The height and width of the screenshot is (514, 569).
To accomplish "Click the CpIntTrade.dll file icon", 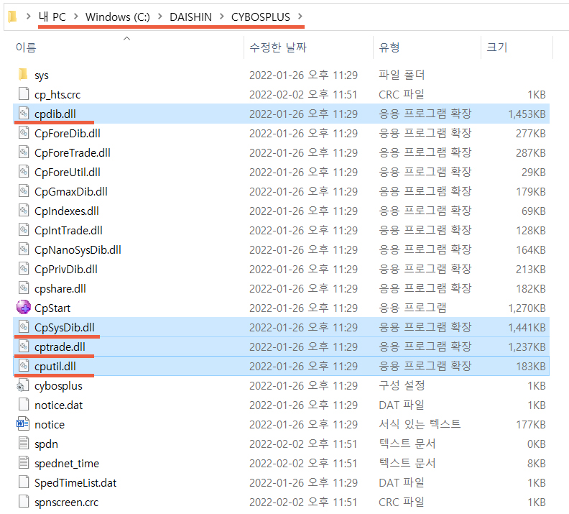I will pyautogui.click(x=24, y=230).
